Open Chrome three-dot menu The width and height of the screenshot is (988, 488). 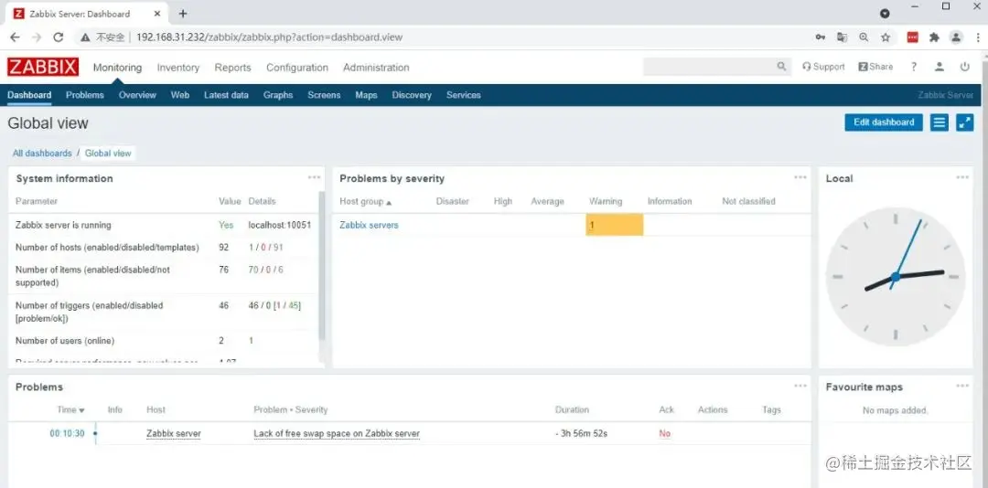(977, 37)
